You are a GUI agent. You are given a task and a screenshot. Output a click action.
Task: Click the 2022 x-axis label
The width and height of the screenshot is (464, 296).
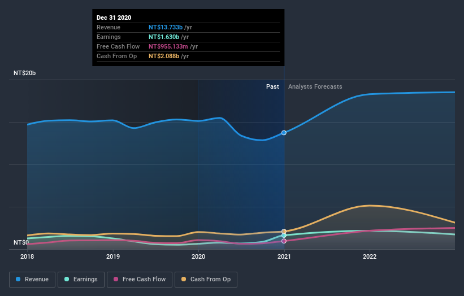coord(370,256)
